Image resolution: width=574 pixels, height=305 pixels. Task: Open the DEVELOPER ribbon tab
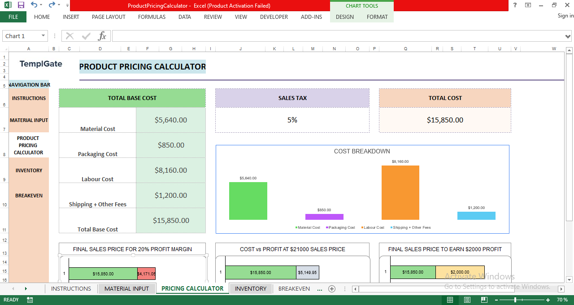274,17
